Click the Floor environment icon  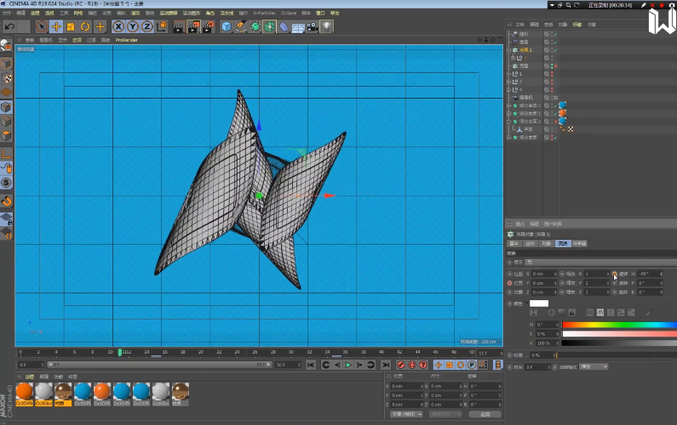click(x=298, y=27)
